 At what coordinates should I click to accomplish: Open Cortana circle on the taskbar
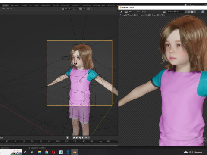[x=25, y=152]
